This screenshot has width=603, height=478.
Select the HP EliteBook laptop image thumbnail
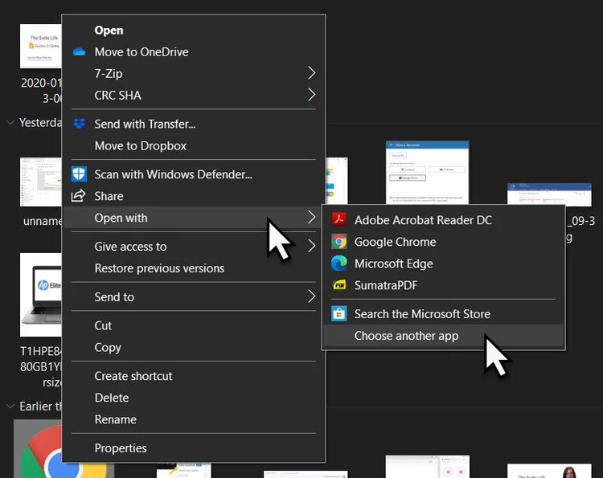[x=41, y=294]
